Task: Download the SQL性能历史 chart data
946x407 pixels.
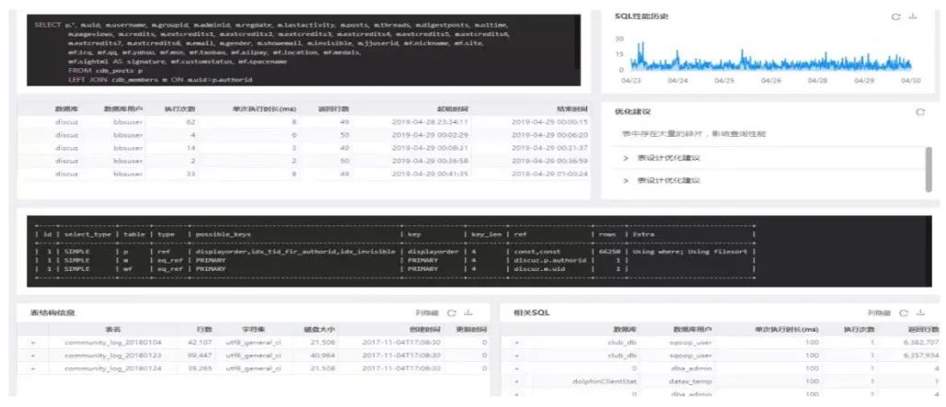Action: [x=913, y=17]
